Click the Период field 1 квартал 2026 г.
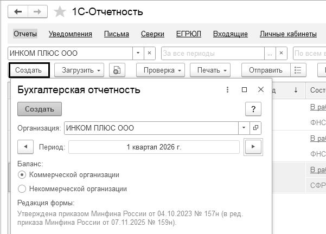This screenshot has width=326, height=234. [x=154, y=147]
